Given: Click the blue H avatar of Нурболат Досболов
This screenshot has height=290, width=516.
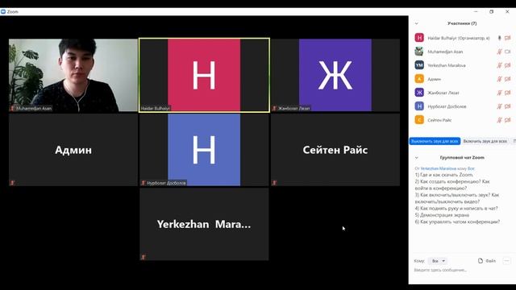Looking at the screenshot, I should (419, 106).
